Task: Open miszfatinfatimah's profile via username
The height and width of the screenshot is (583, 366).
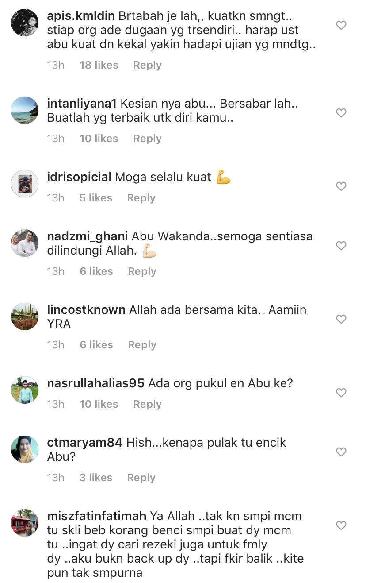Action: [96, 516]
